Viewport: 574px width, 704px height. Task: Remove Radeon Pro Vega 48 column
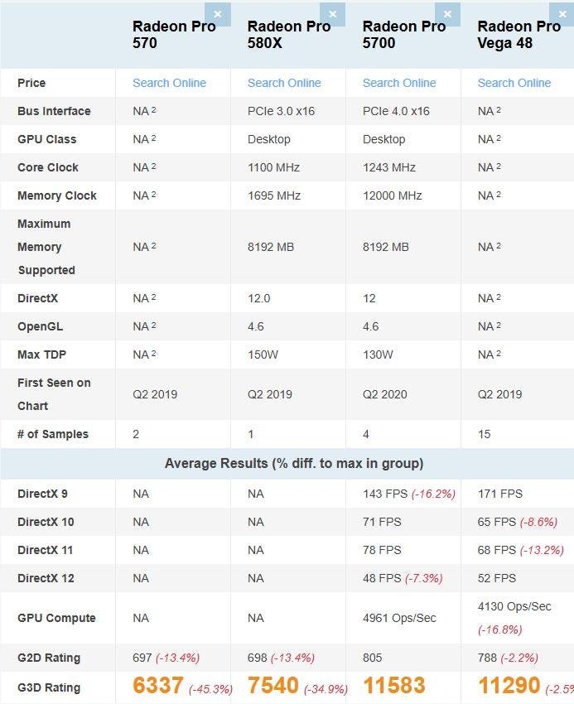(x=563, y=14)
